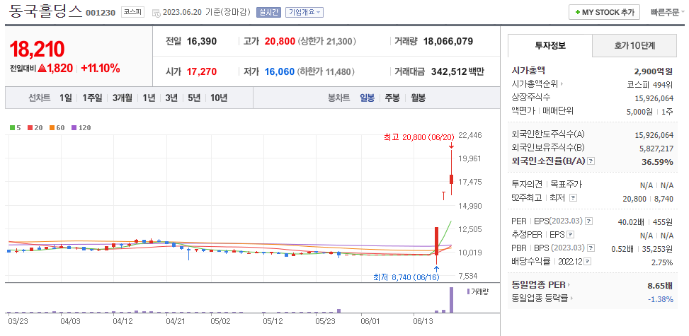
Task: Click the 코스피 market badge
Action: 132,12
